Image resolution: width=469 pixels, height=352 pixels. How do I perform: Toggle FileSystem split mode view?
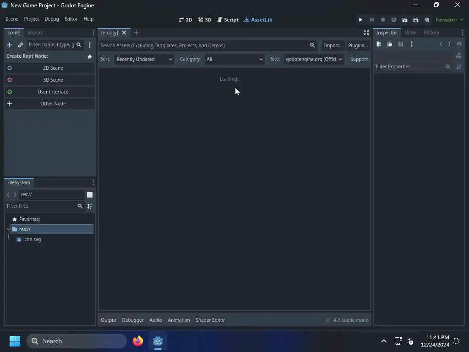click(x=89, y=195)
